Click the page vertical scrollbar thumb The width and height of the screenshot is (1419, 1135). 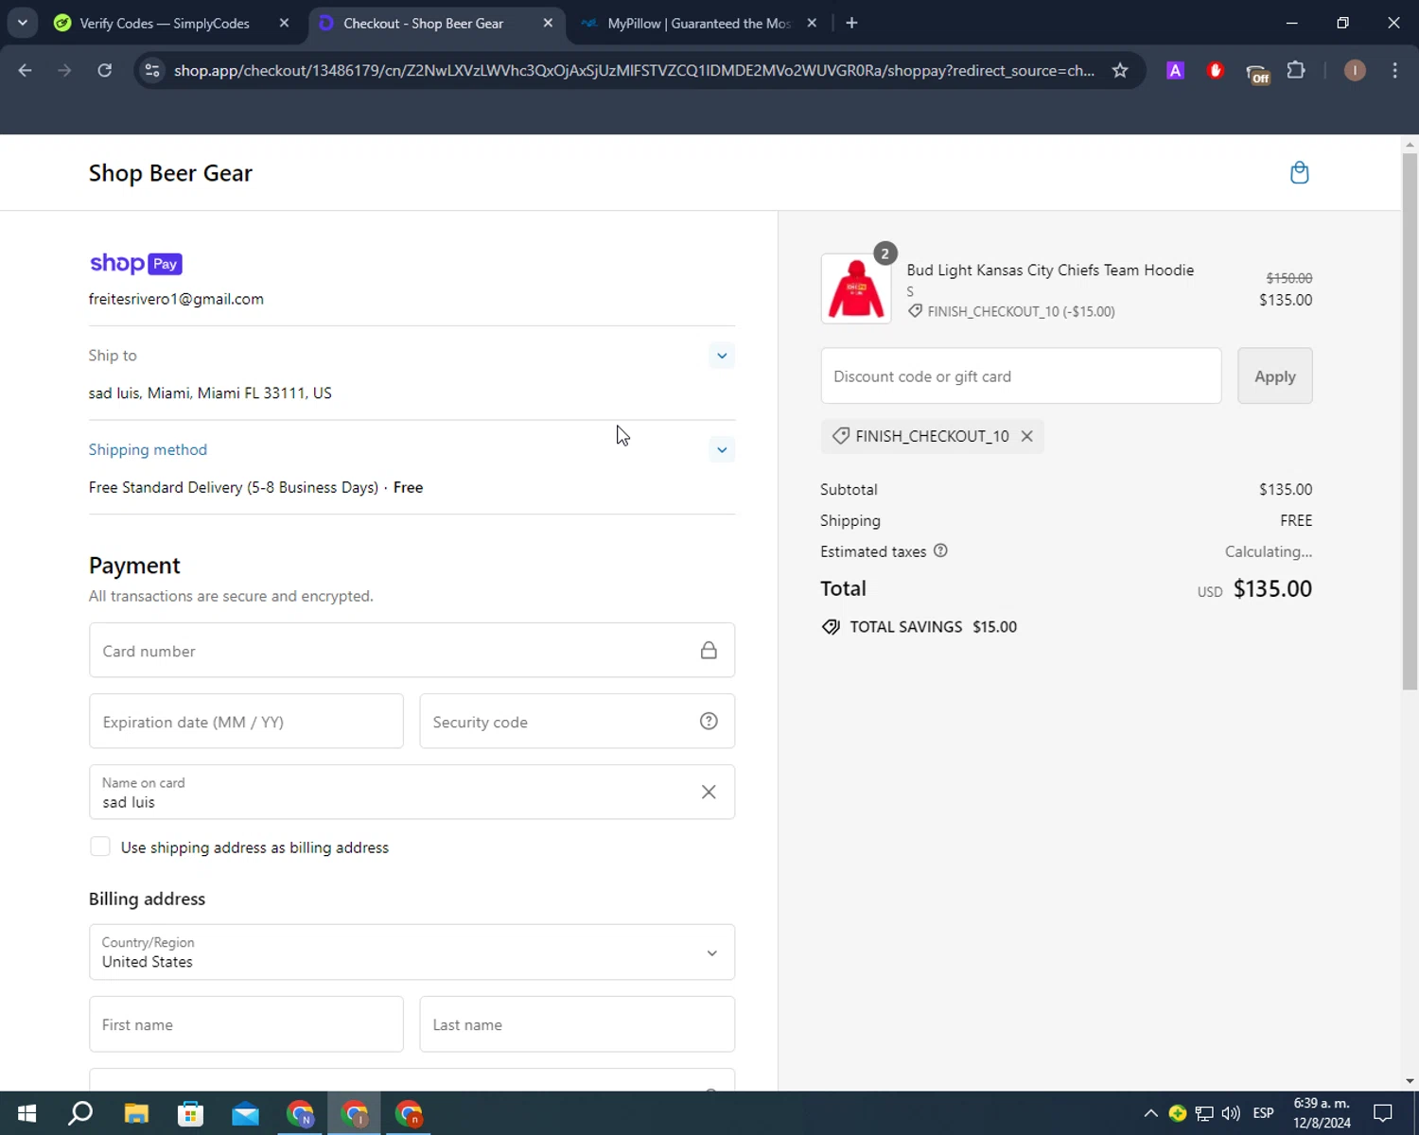[x=1410, y=421]
